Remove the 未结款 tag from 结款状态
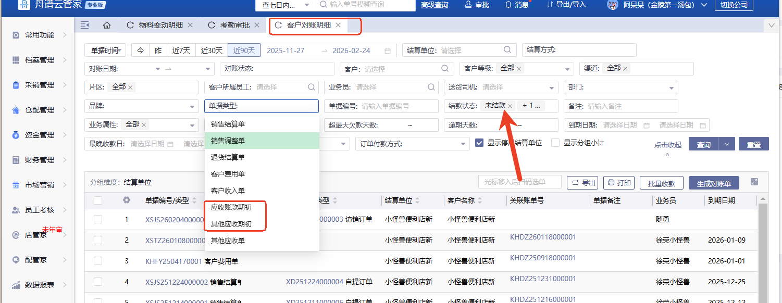This screenshot has height=303, width=782. tap(511, 106)
